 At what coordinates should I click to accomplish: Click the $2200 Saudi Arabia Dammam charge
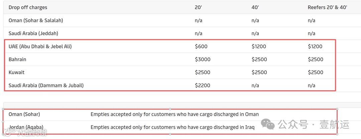tap(203, 85)
